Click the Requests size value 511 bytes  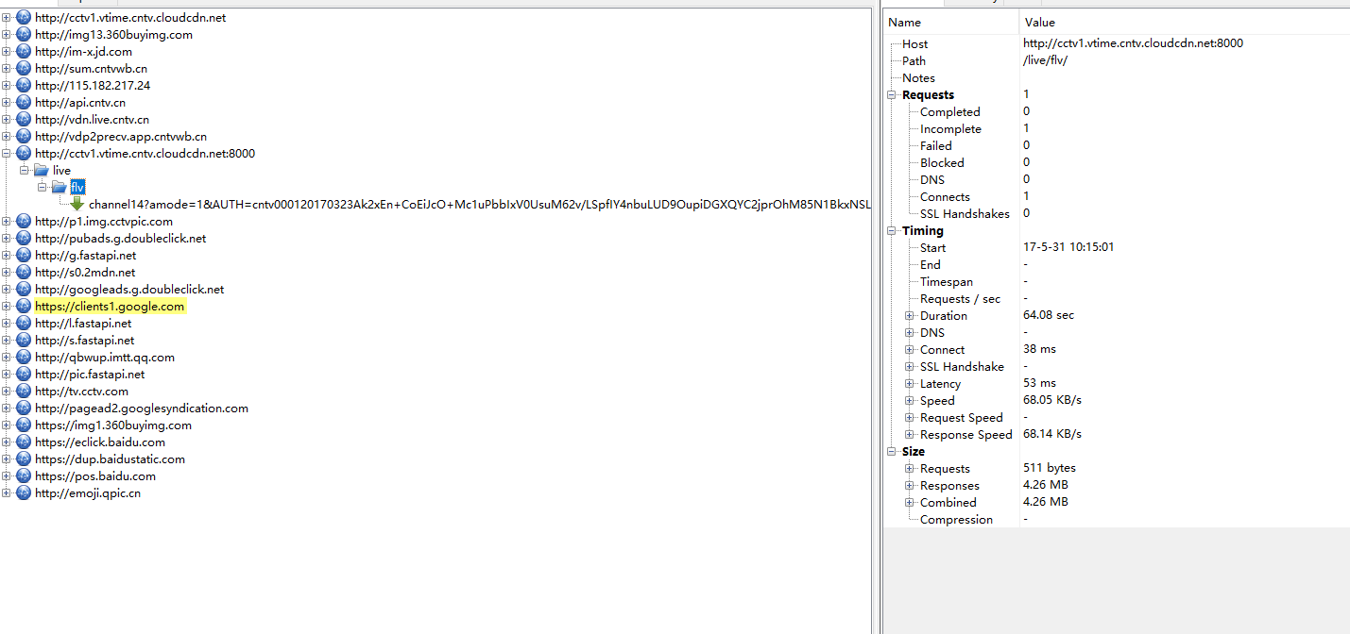[x=1050, y=468]
